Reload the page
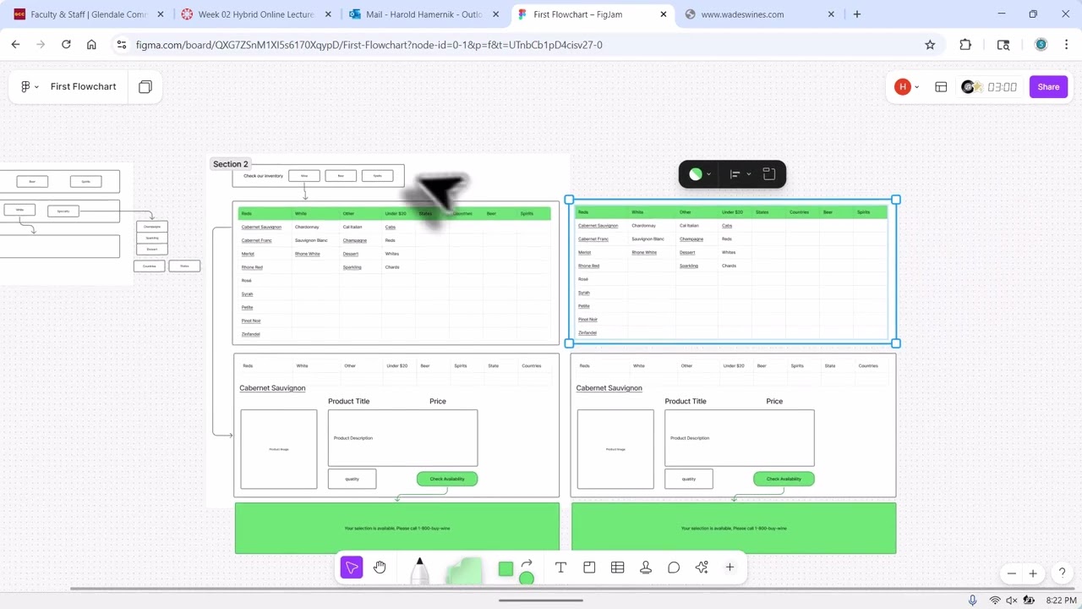The image size is (1082, 609). pos(66,45)
